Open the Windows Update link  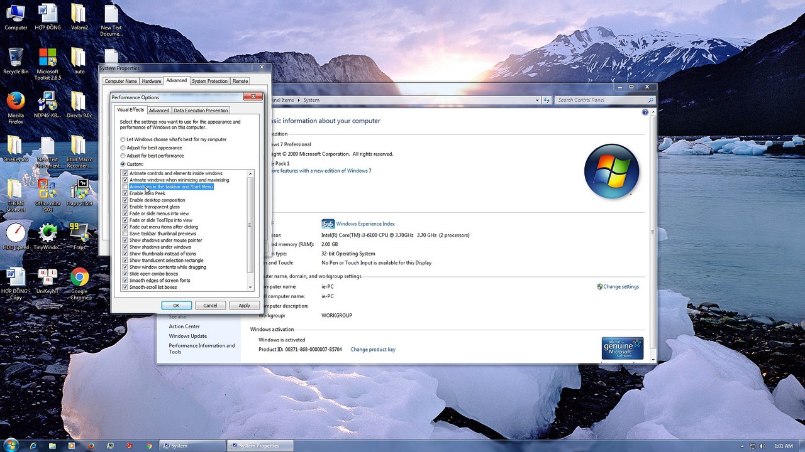click(x=187, y=336)
